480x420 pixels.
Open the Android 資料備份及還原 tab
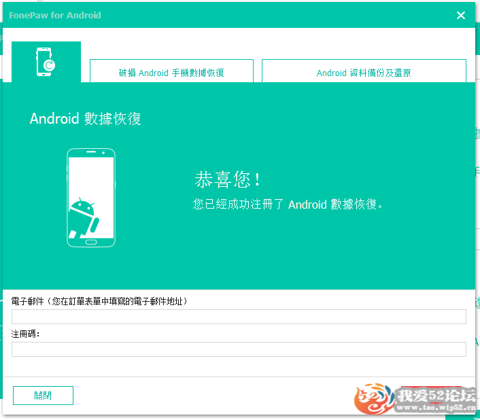364,71
